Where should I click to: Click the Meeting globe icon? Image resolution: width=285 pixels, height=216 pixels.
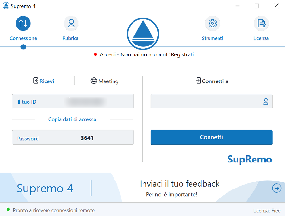94,81
